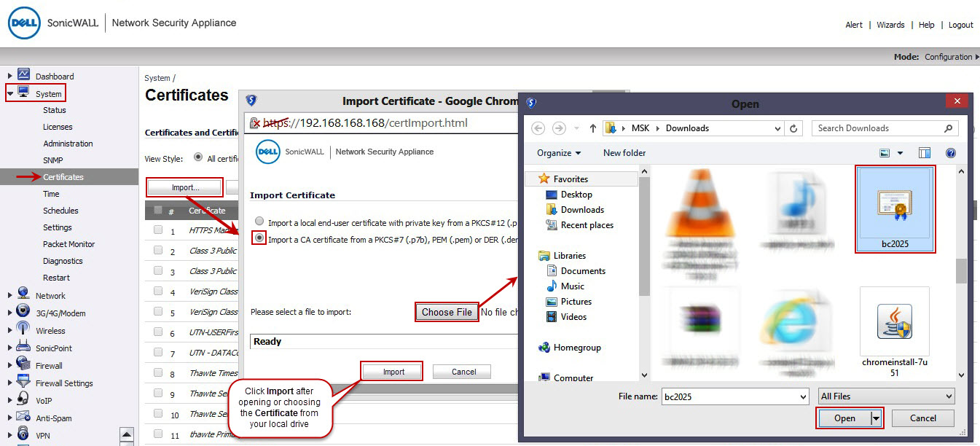Screen dimensions: 980x446
Task: Open Network via its globe icon
Action: [x=23, y=294]
